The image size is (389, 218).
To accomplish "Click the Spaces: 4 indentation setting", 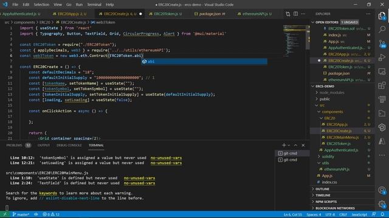I will point(314,214).
